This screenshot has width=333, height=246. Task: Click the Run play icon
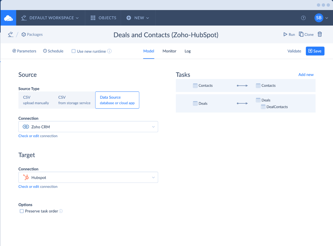pos(285,34)
